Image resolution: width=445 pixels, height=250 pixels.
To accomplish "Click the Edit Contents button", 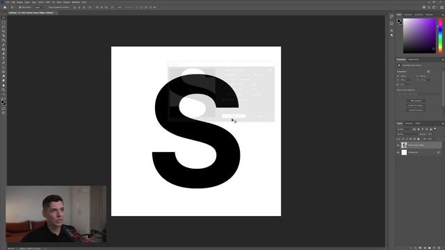I will pyautogui.click(x=416, y=101).
